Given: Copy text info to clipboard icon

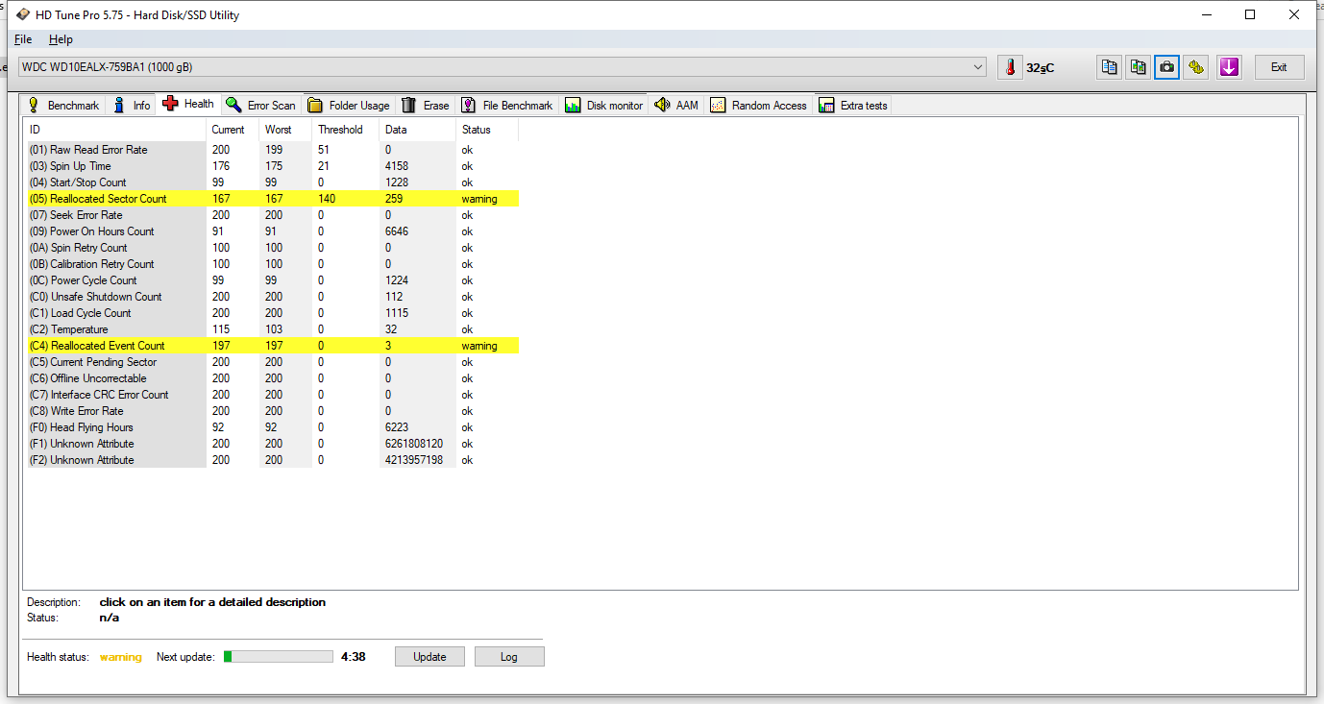Looking at the screenshot, I should 1110,67.
